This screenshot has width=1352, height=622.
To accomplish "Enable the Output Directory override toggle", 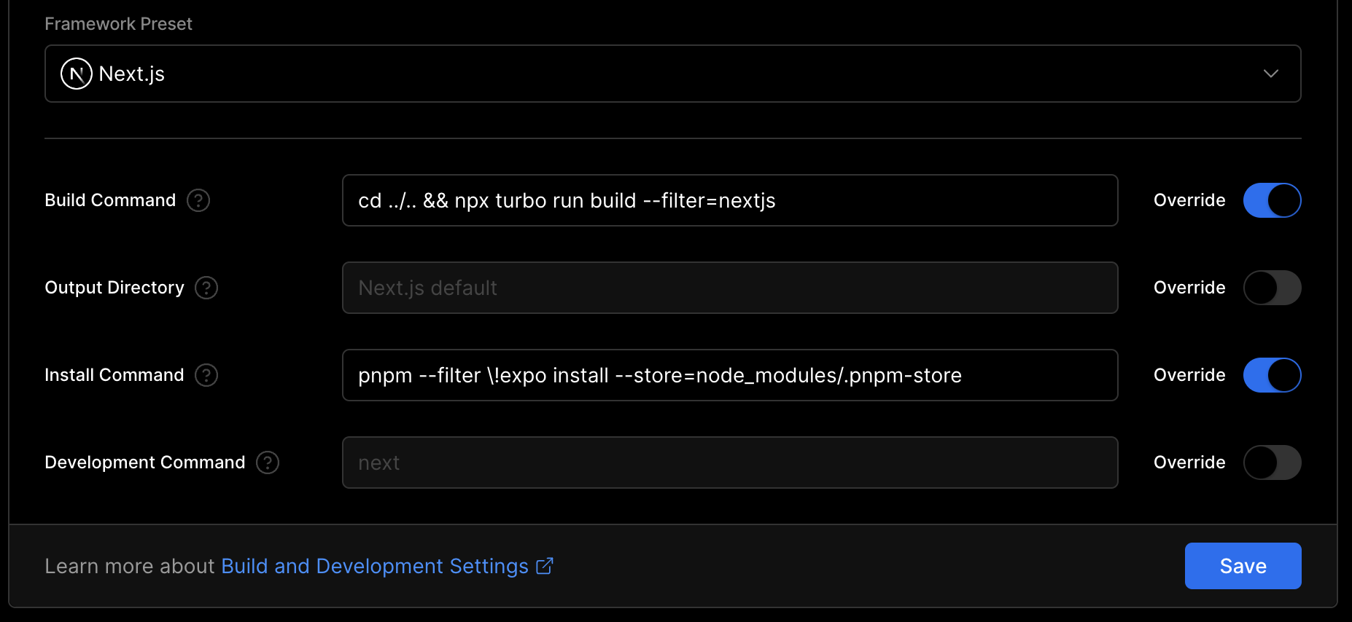I will (x=1272, y=288).
